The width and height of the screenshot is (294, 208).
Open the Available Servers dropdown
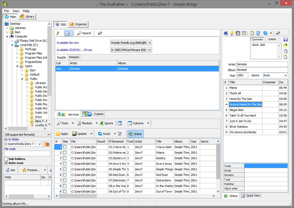131,43
